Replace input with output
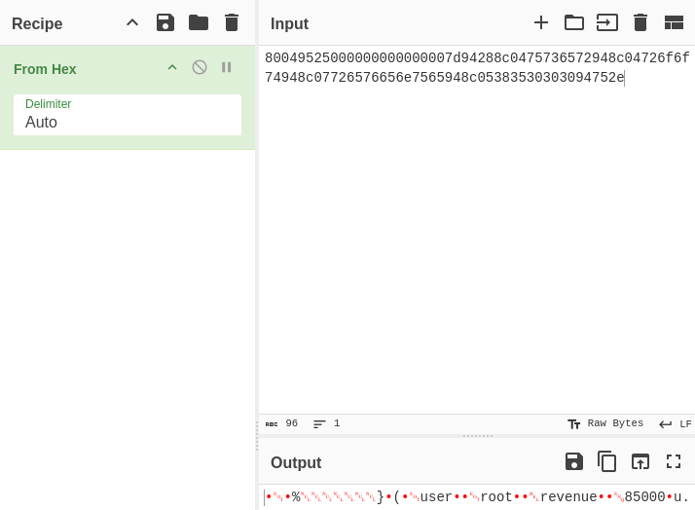The image size is (695, 510). (x=640, y=461)
